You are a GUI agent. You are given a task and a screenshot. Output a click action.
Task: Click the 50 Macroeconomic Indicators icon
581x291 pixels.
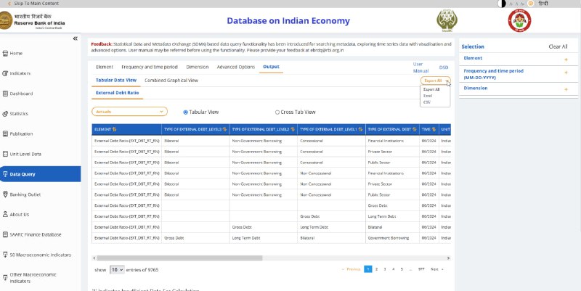point(5,255)
